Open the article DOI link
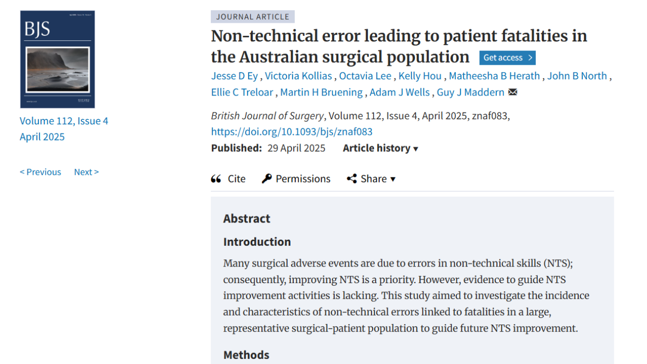Viewport: 647px width, 364px height. click(292, 132)
